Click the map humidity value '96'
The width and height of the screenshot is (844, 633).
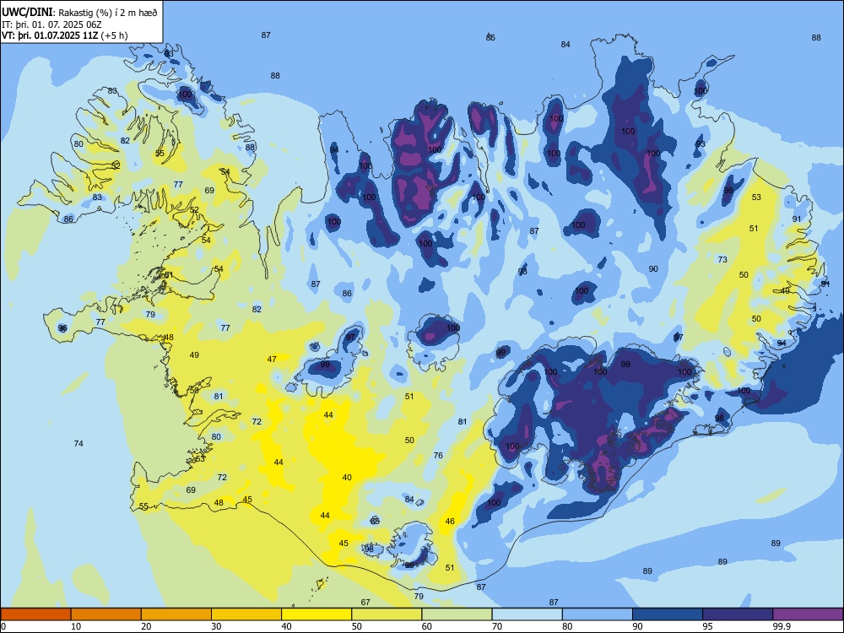coord(62,328)
